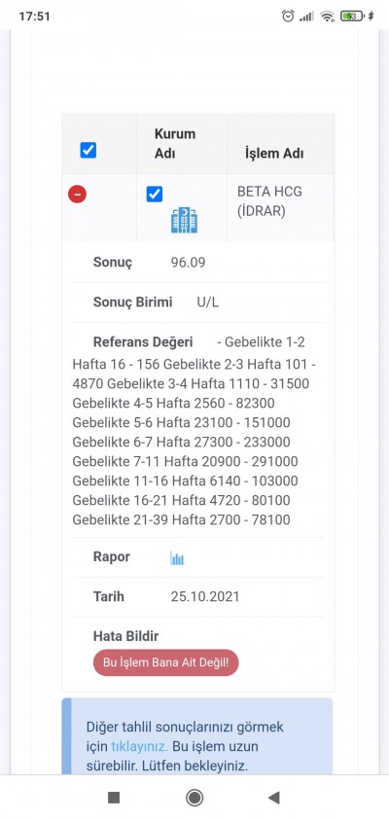The height and width of the screenshot is (821, 389).
Task: Tap the Kurum Adı column header
Action: 175,143
